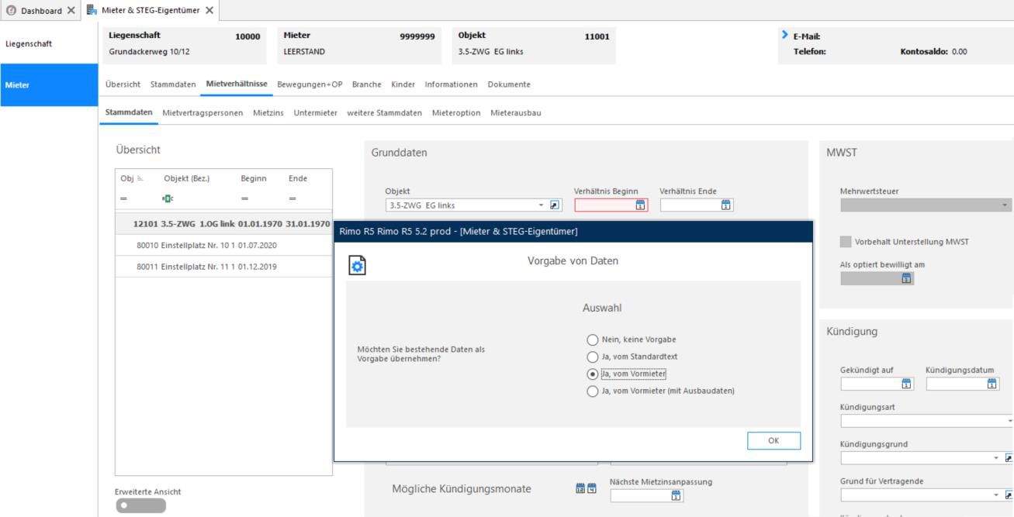Open the Objekt dropdown in Grunddaten
This screenshot has width=1014, height=517.
(540, 205)
